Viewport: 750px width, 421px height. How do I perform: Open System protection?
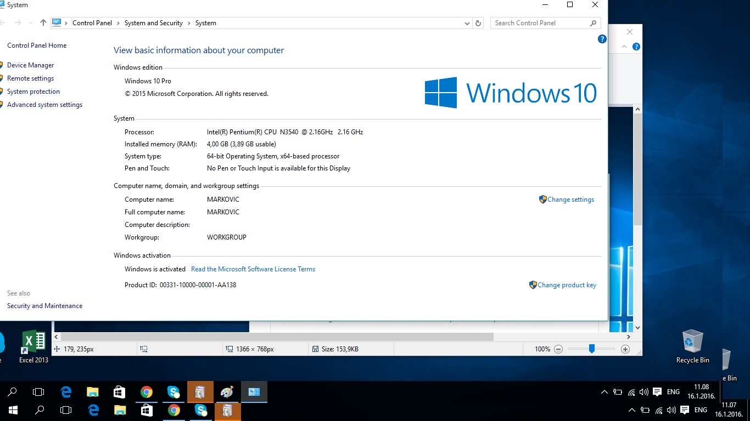coord(33,92)
